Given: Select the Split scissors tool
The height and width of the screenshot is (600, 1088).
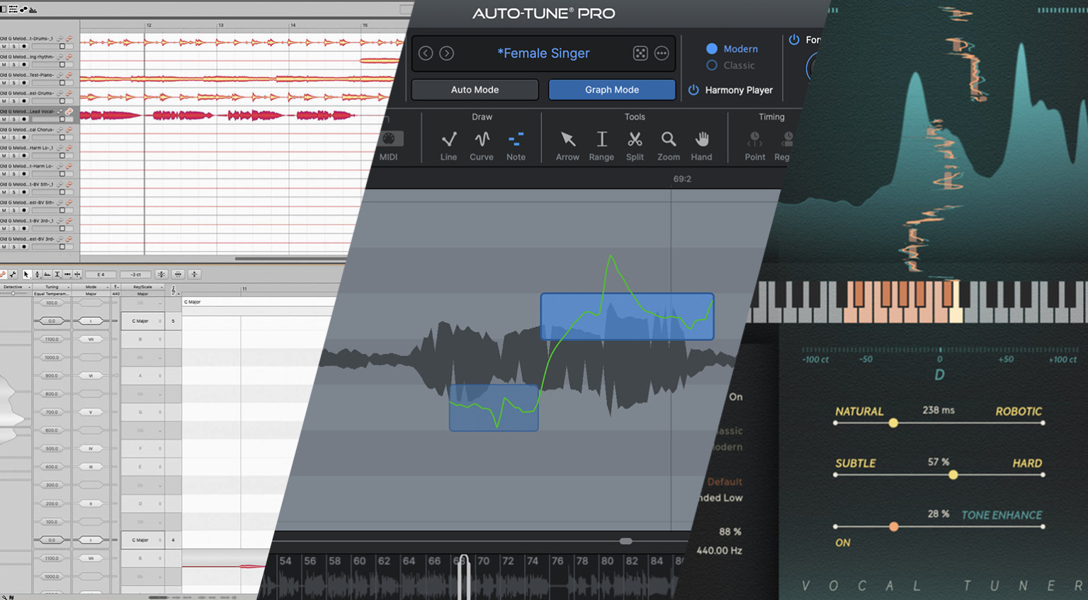Looking at the screenshot, I should (x=635, y=139).
